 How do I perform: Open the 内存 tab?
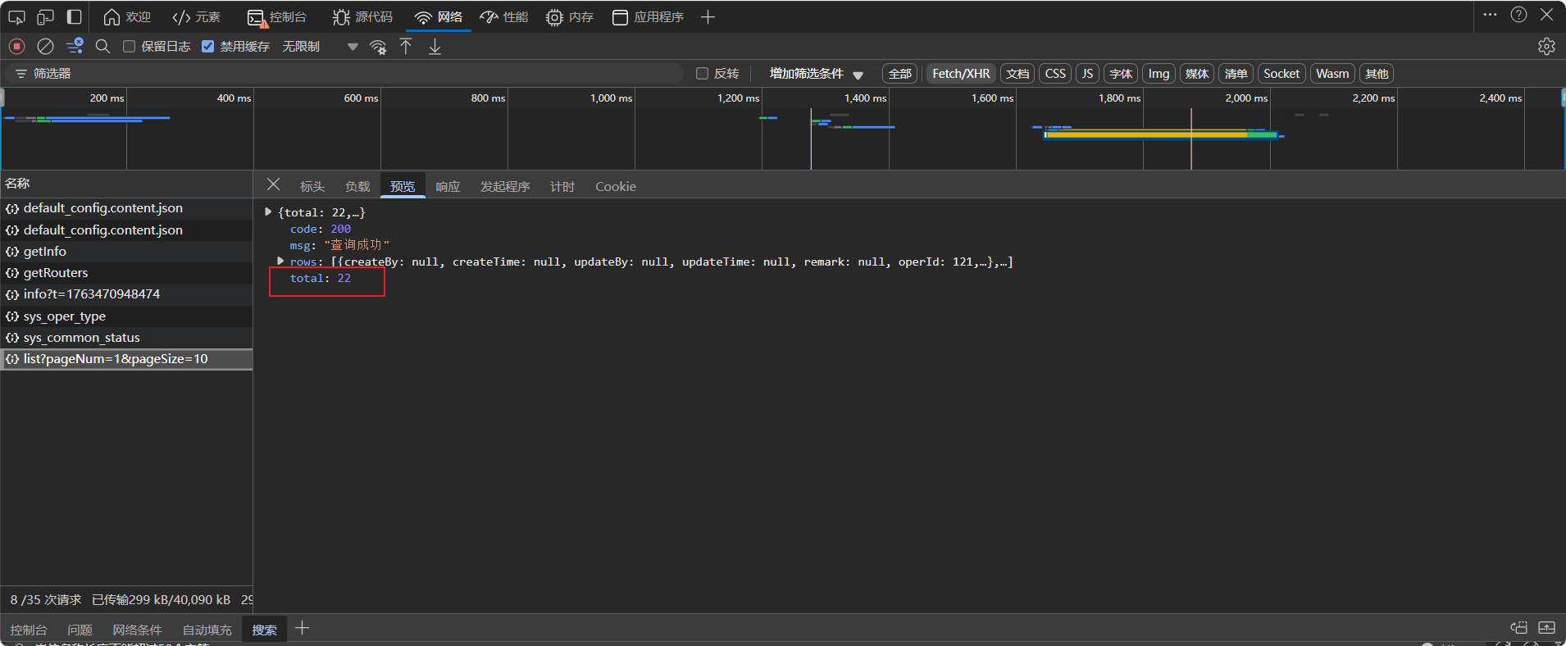[x=570, y=16]
